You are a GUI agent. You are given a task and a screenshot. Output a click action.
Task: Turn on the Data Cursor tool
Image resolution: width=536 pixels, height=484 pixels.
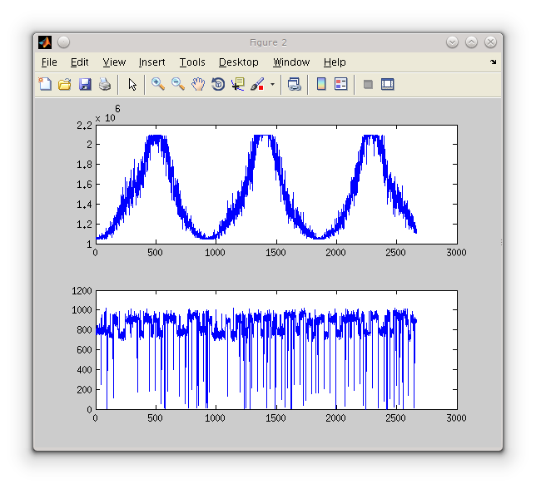click(238, 84)
